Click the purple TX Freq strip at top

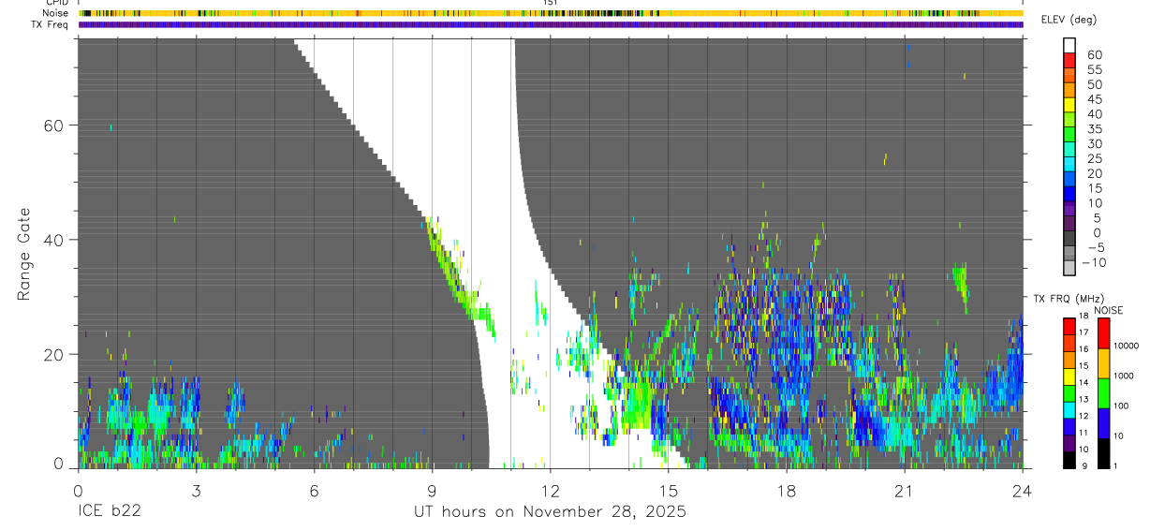(x=550, y=24)
